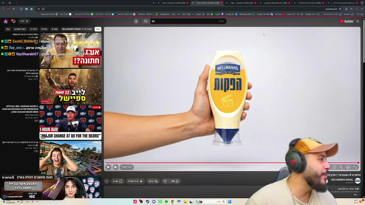Open the Windows Start menu
This screenshot has height=205, width=365.
coord(230,202)
